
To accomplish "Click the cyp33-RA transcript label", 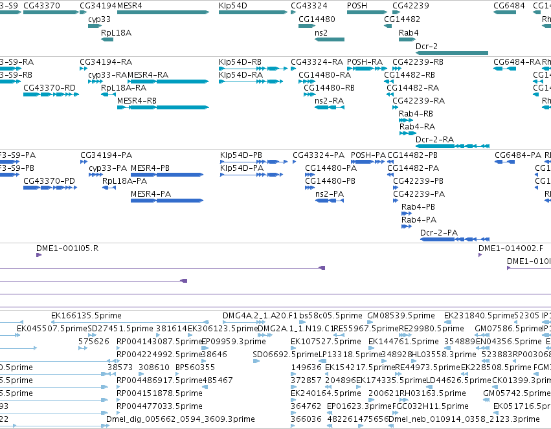I will pyautogui.click(x=107, y=75).
